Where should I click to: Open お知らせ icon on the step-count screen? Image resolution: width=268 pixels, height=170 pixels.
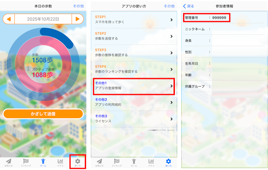pyautogui.click(x=8, y=162)
